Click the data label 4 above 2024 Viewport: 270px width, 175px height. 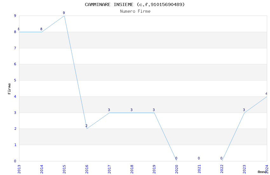pyautogui.click(x=267, y=94)
